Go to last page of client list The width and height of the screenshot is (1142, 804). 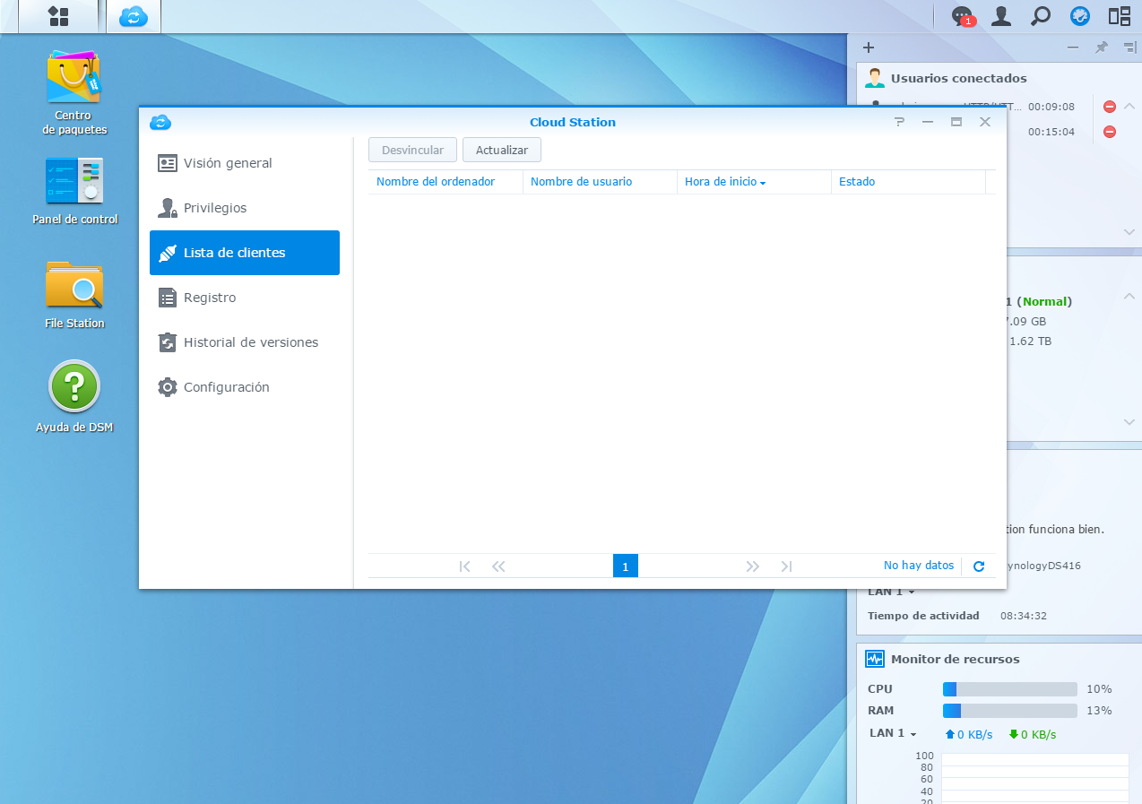coord(786,566)
